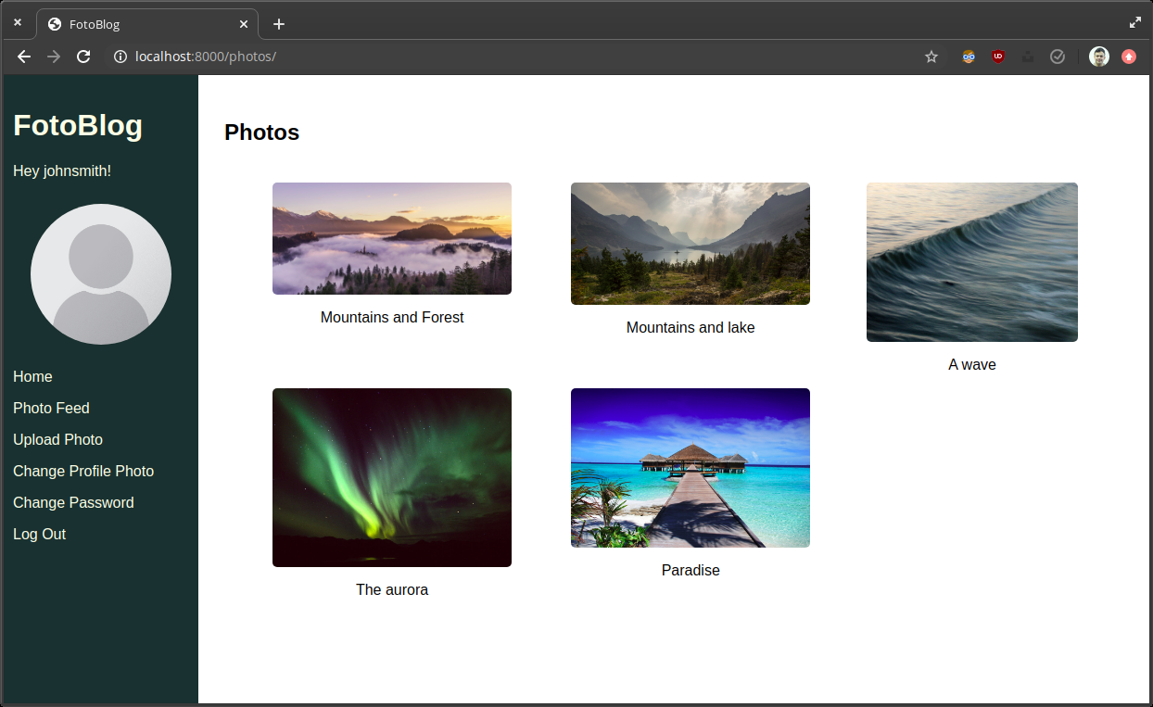
Task: Open the Photo Feed page
Action: 51,408
